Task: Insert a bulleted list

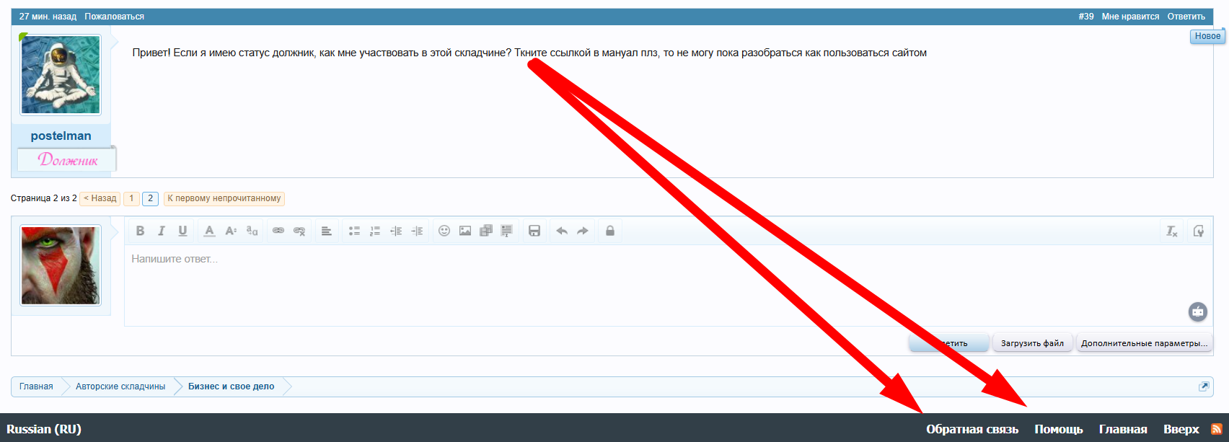Action: click(x=354, y=231)
